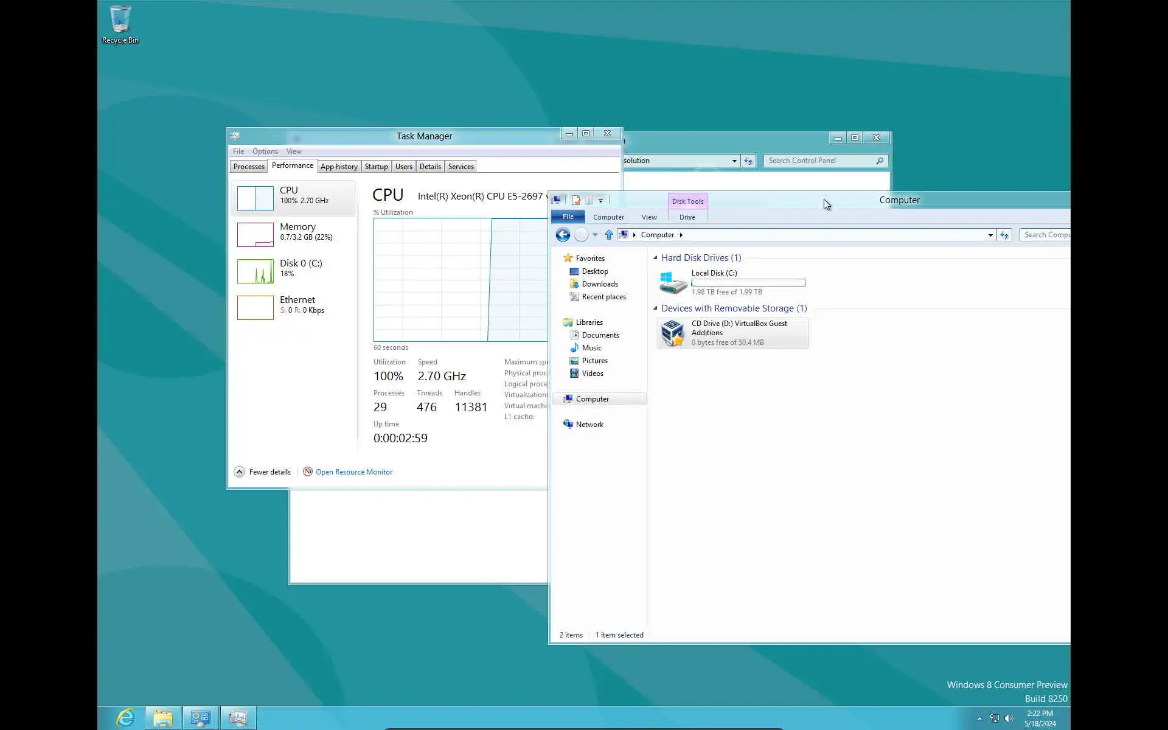1168x730 pixels.
Task: Click the Up one level arrow
Action: click(608, 235)
